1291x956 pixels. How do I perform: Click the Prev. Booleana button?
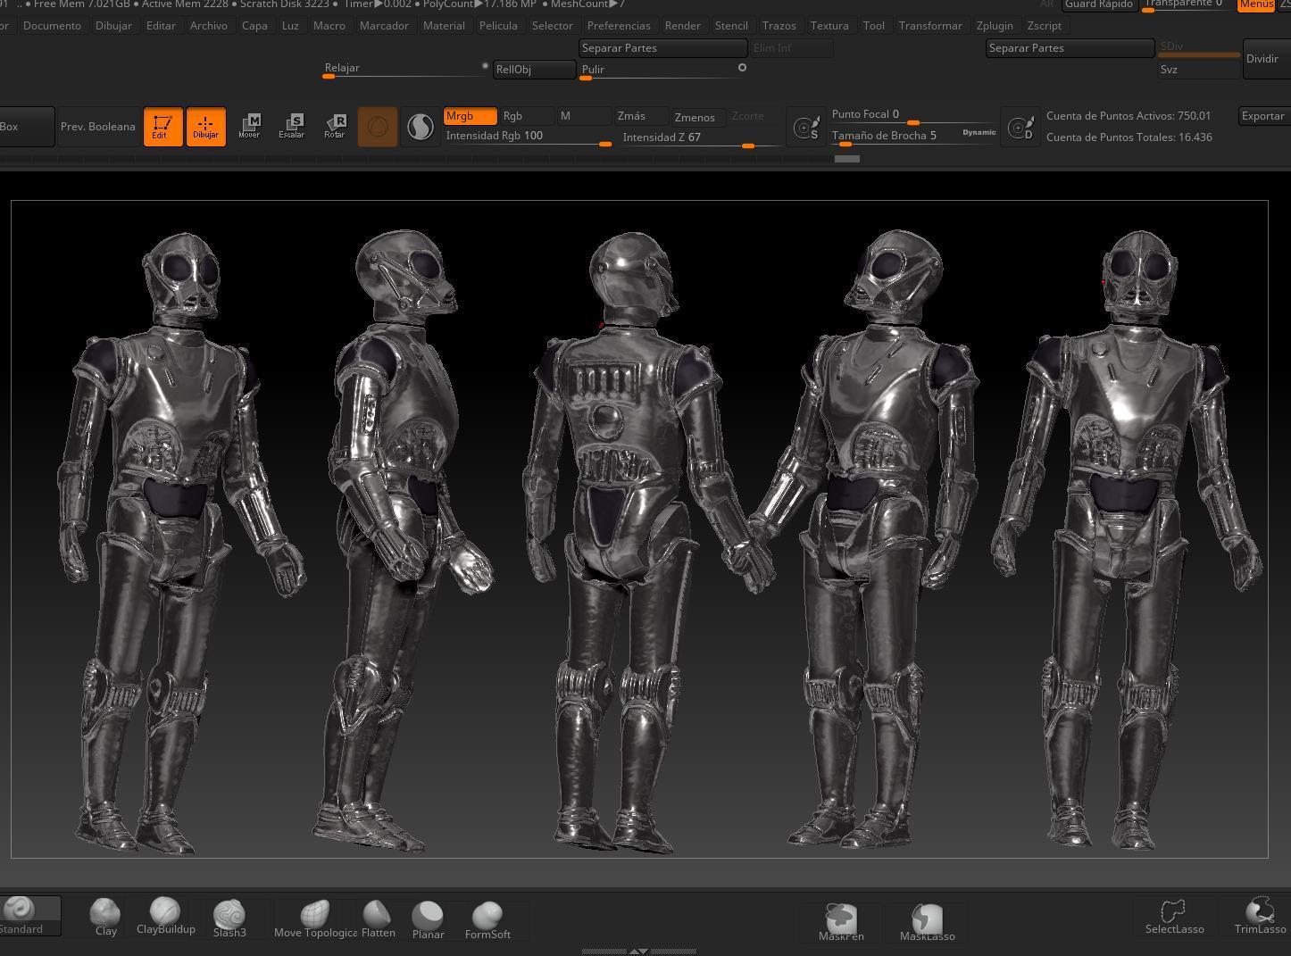pyautogui.click(x=98, y=127)
